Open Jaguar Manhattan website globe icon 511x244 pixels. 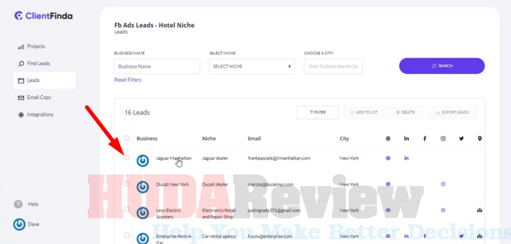388,158
